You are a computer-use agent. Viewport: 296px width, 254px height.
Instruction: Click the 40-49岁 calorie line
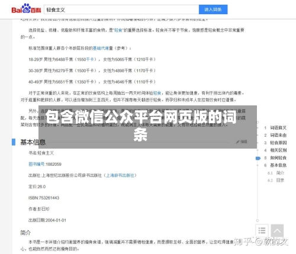point(92,82)
